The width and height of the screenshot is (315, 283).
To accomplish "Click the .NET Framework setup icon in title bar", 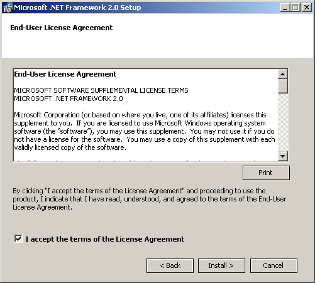I will pos(8,8).
